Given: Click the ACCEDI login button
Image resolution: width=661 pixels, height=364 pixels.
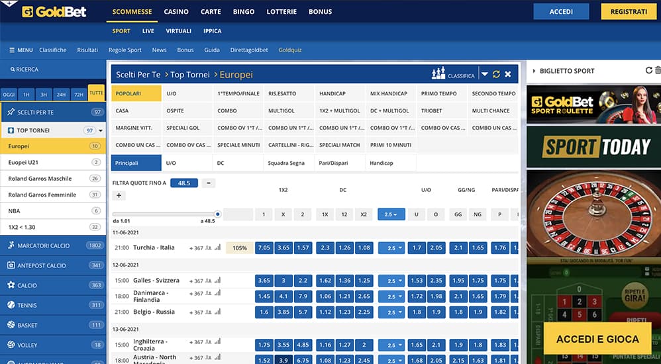Looking at the screenshot, I should pos(561,11).
